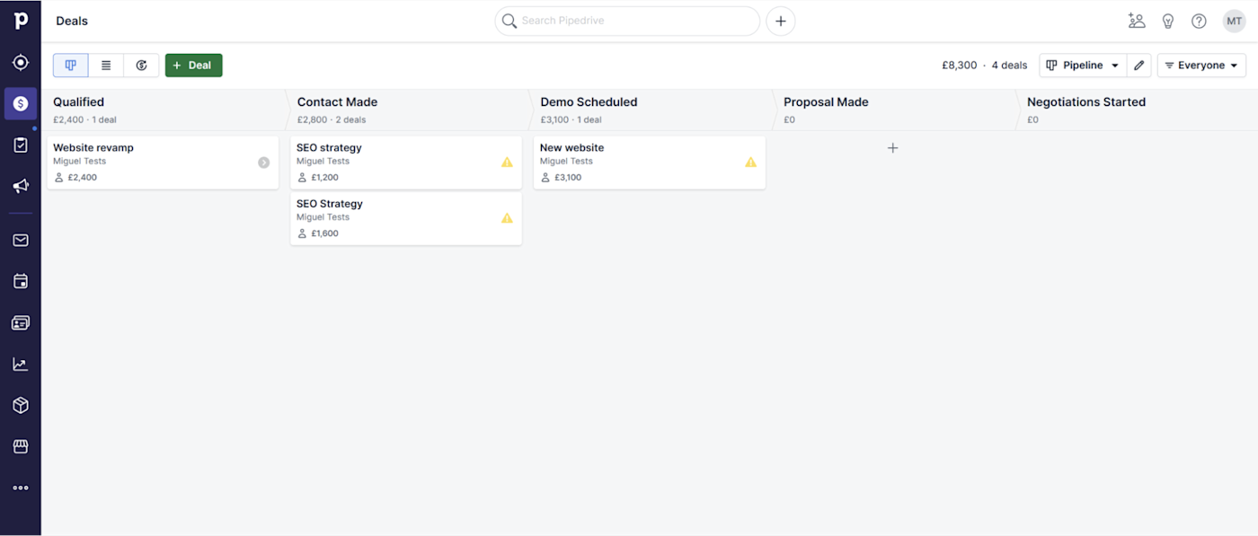Screen dimensions: 1258x536
Task: Open the Campaigns megaphone icon
Action: [20, 187]
